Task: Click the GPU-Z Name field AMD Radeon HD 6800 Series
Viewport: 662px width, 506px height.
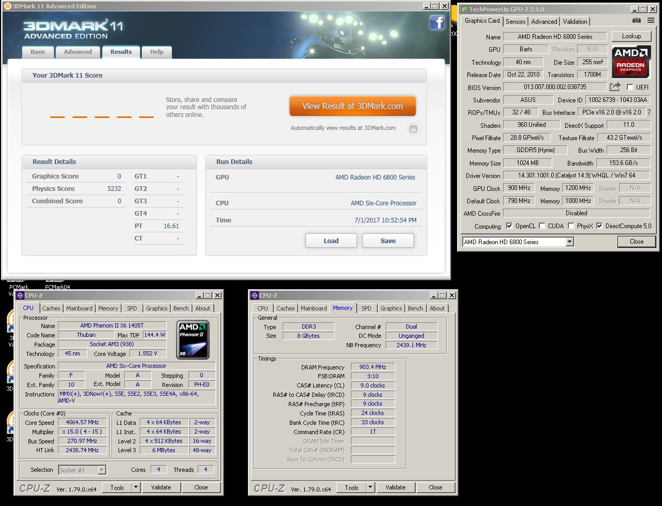Action: click(555, 37)
